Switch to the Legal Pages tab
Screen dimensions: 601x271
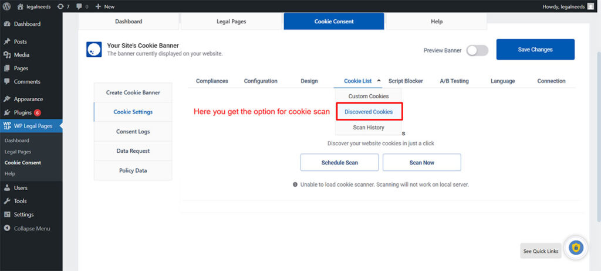click(x=231, y=22)
